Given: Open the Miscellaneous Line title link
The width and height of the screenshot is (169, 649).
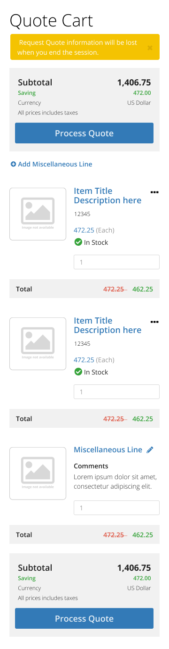Looking at the screenshot, I should [108, 450].
